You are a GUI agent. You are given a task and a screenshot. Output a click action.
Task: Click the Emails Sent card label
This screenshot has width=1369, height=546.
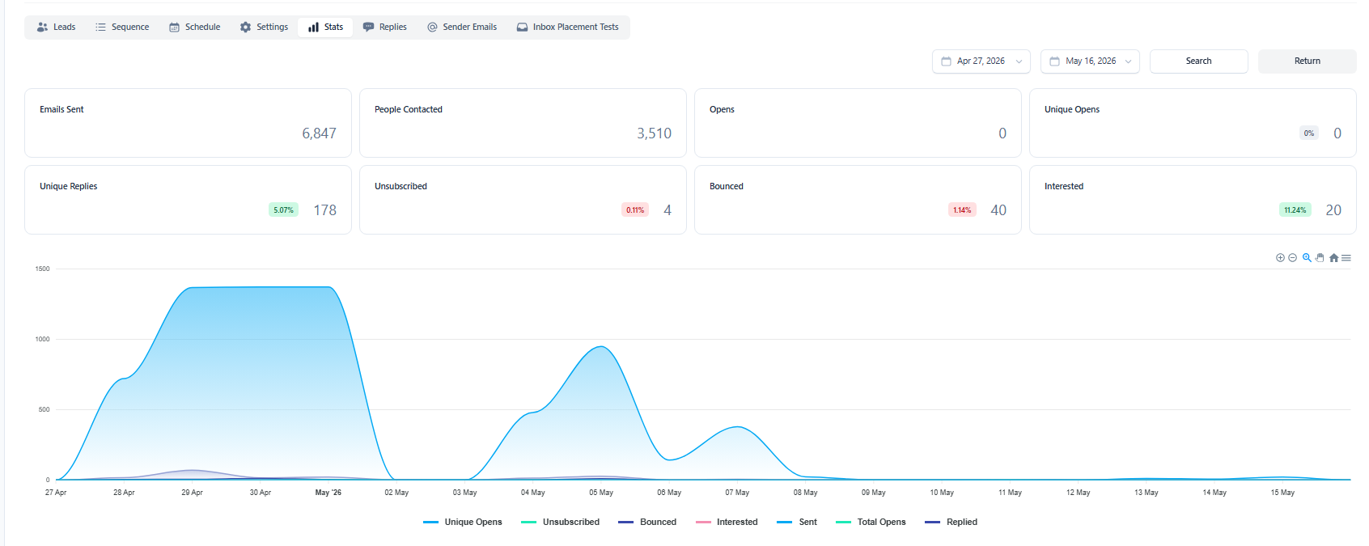tap(61, 109)
